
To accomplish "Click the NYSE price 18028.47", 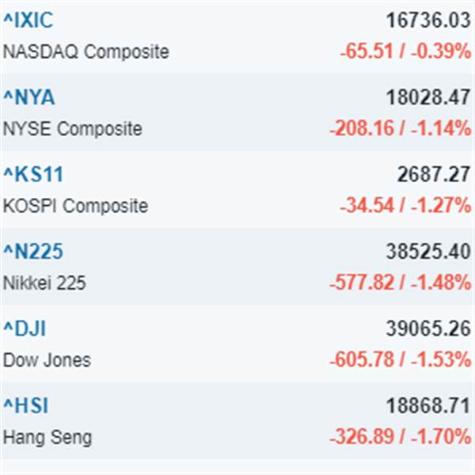I will 428,98.
